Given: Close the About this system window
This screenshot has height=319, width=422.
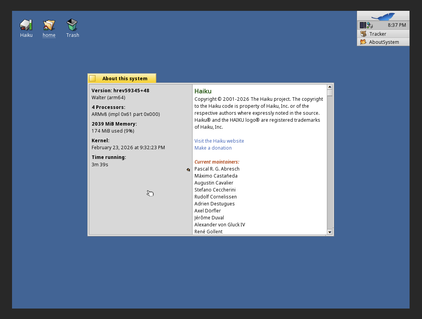Looking at the screenshot, I should [92, 78].
